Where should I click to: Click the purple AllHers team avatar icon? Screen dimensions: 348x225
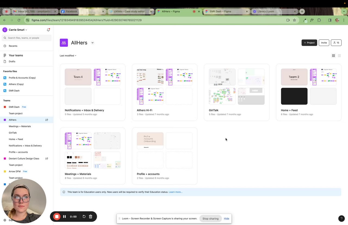(64, 43)
